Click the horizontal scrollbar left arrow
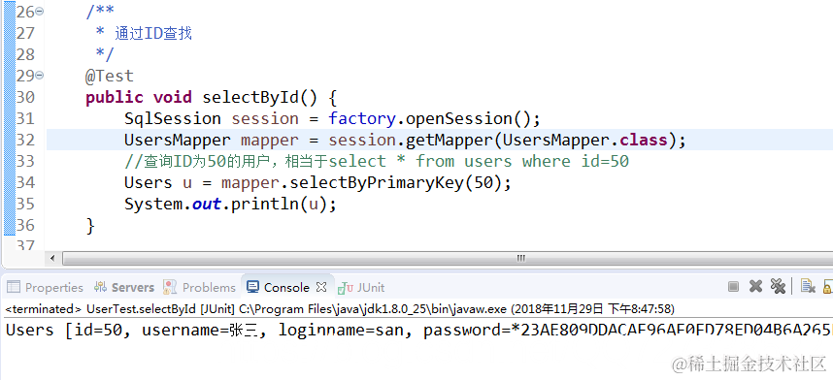Viewport: 833px width, 380px height. 52,259
